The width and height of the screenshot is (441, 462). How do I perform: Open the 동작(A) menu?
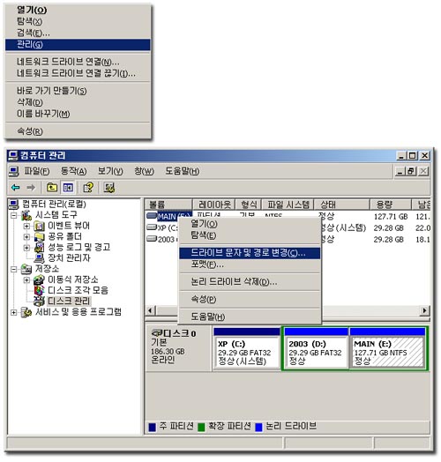[x=73, y=171]
